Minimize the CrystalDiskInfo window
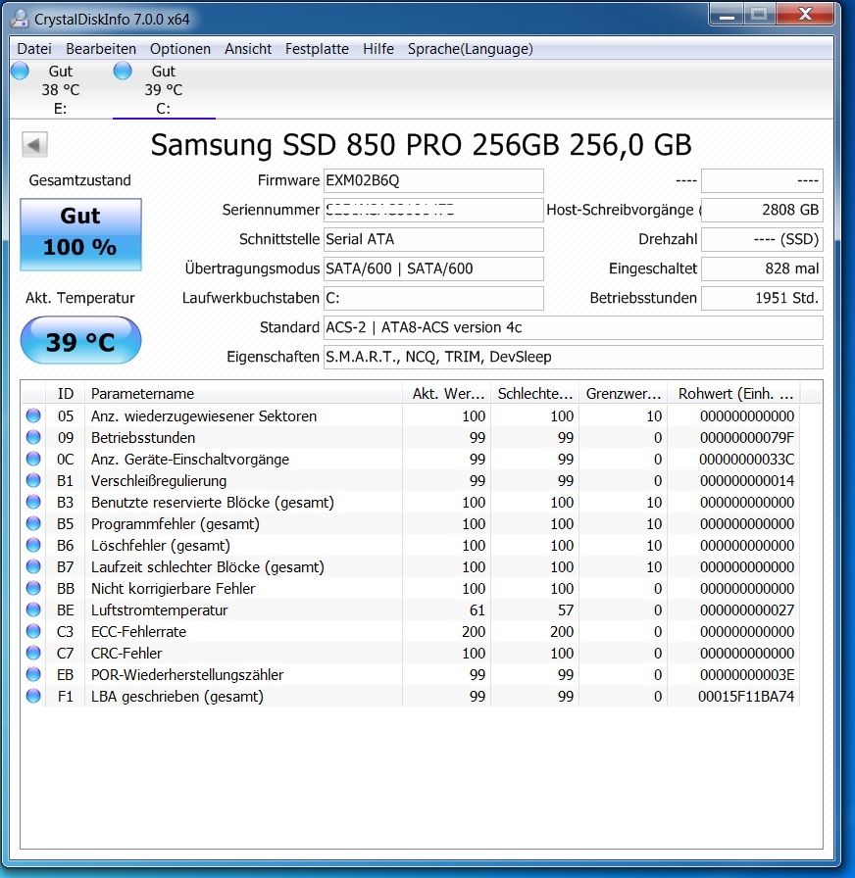This screenshot has height=878, width=855. coord(727,15)
